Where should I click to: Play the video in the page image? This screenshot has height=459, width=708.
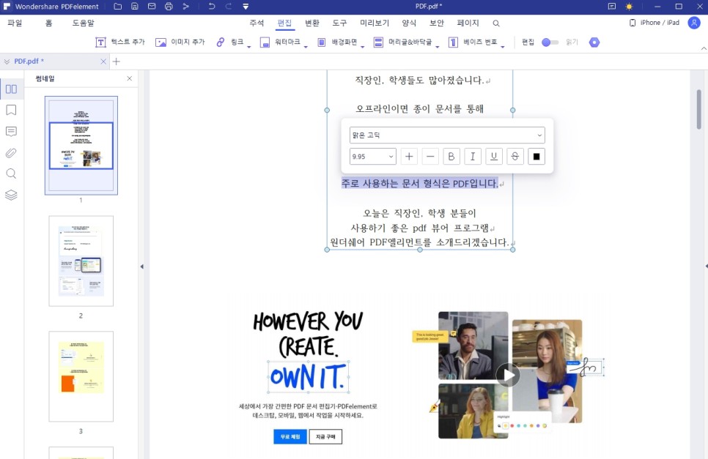point(508,375)
